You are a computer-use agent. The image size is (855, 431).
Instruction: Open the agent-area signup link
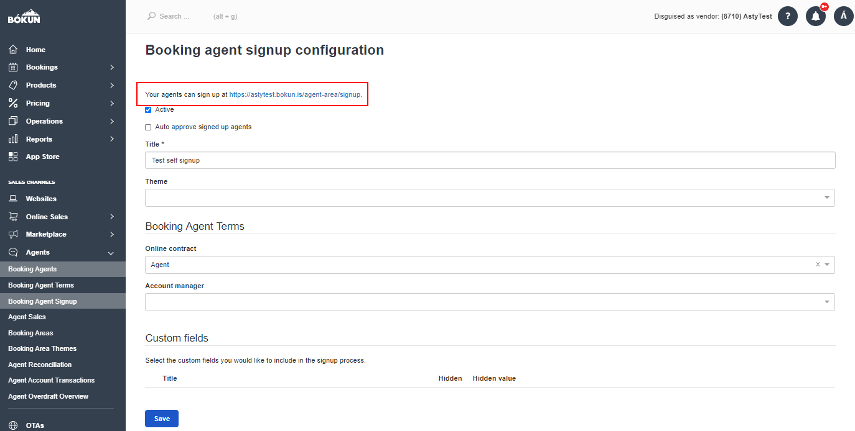[x=295, y=94]
